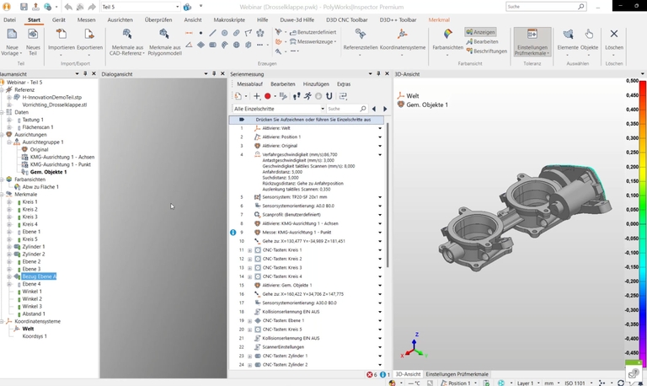647x386 pixels.
Task: Switch to the lower Einstellungen Prüfmerkmale tab
Action: (x=457, y=374)
